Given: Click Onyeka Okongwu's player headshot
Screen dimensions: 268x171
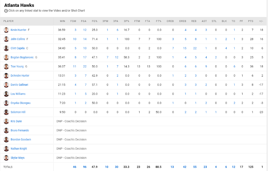Looking at the screenshot, I should [6, 103].
